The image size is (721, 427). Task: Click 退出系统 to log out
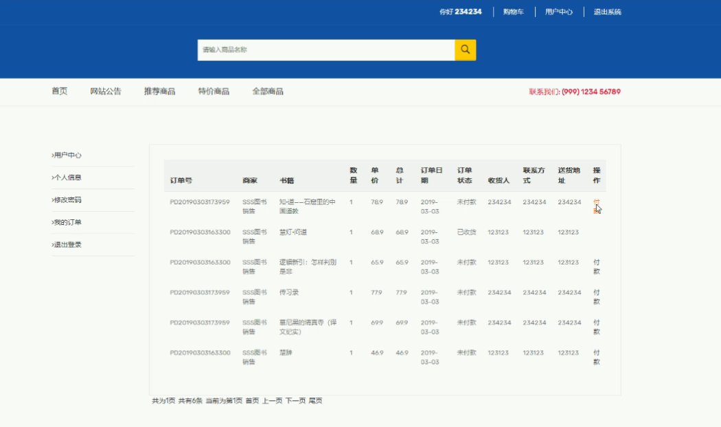coord(607,12)
